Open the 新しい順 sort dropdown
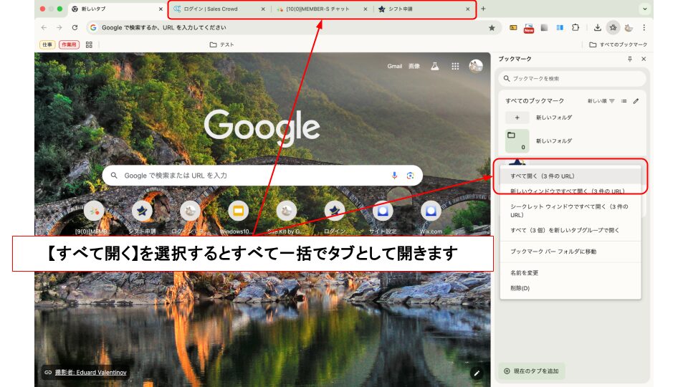The height and width of the screenshot is (387, 688). click(601, 101)
